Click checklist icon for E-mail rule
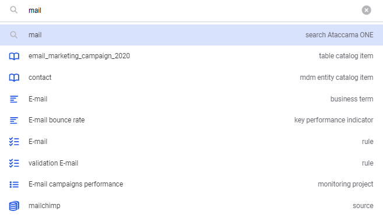383x218 pixels. tap(14, 142)
